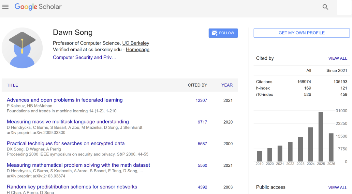Screen dimensions: 352x194
Task: Click the 2025 citations bar in chart
Action: click(x=321, y=137)
